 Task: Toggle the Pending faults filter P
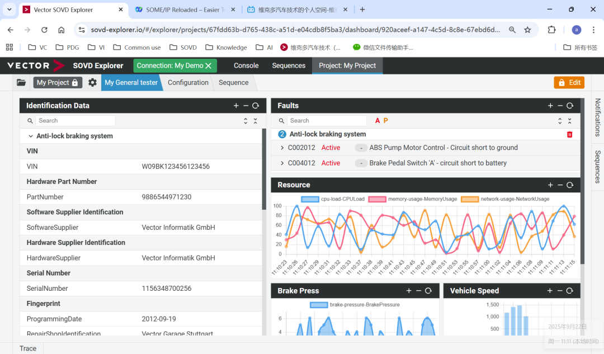click(x=385, y=121)
